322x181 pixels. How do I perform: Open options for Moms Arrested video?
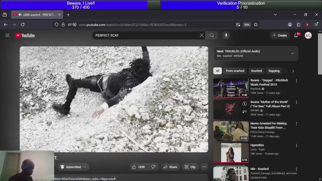[296, 124]
